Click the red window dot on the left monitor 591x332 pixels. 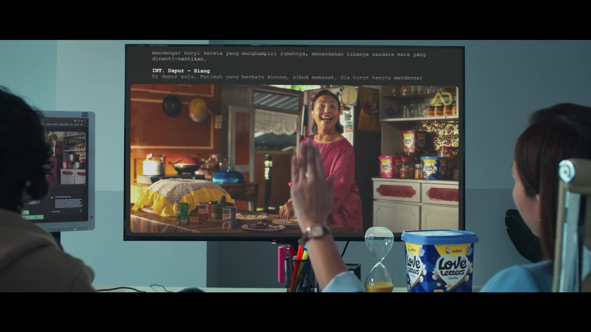click(x=85, y=121)
